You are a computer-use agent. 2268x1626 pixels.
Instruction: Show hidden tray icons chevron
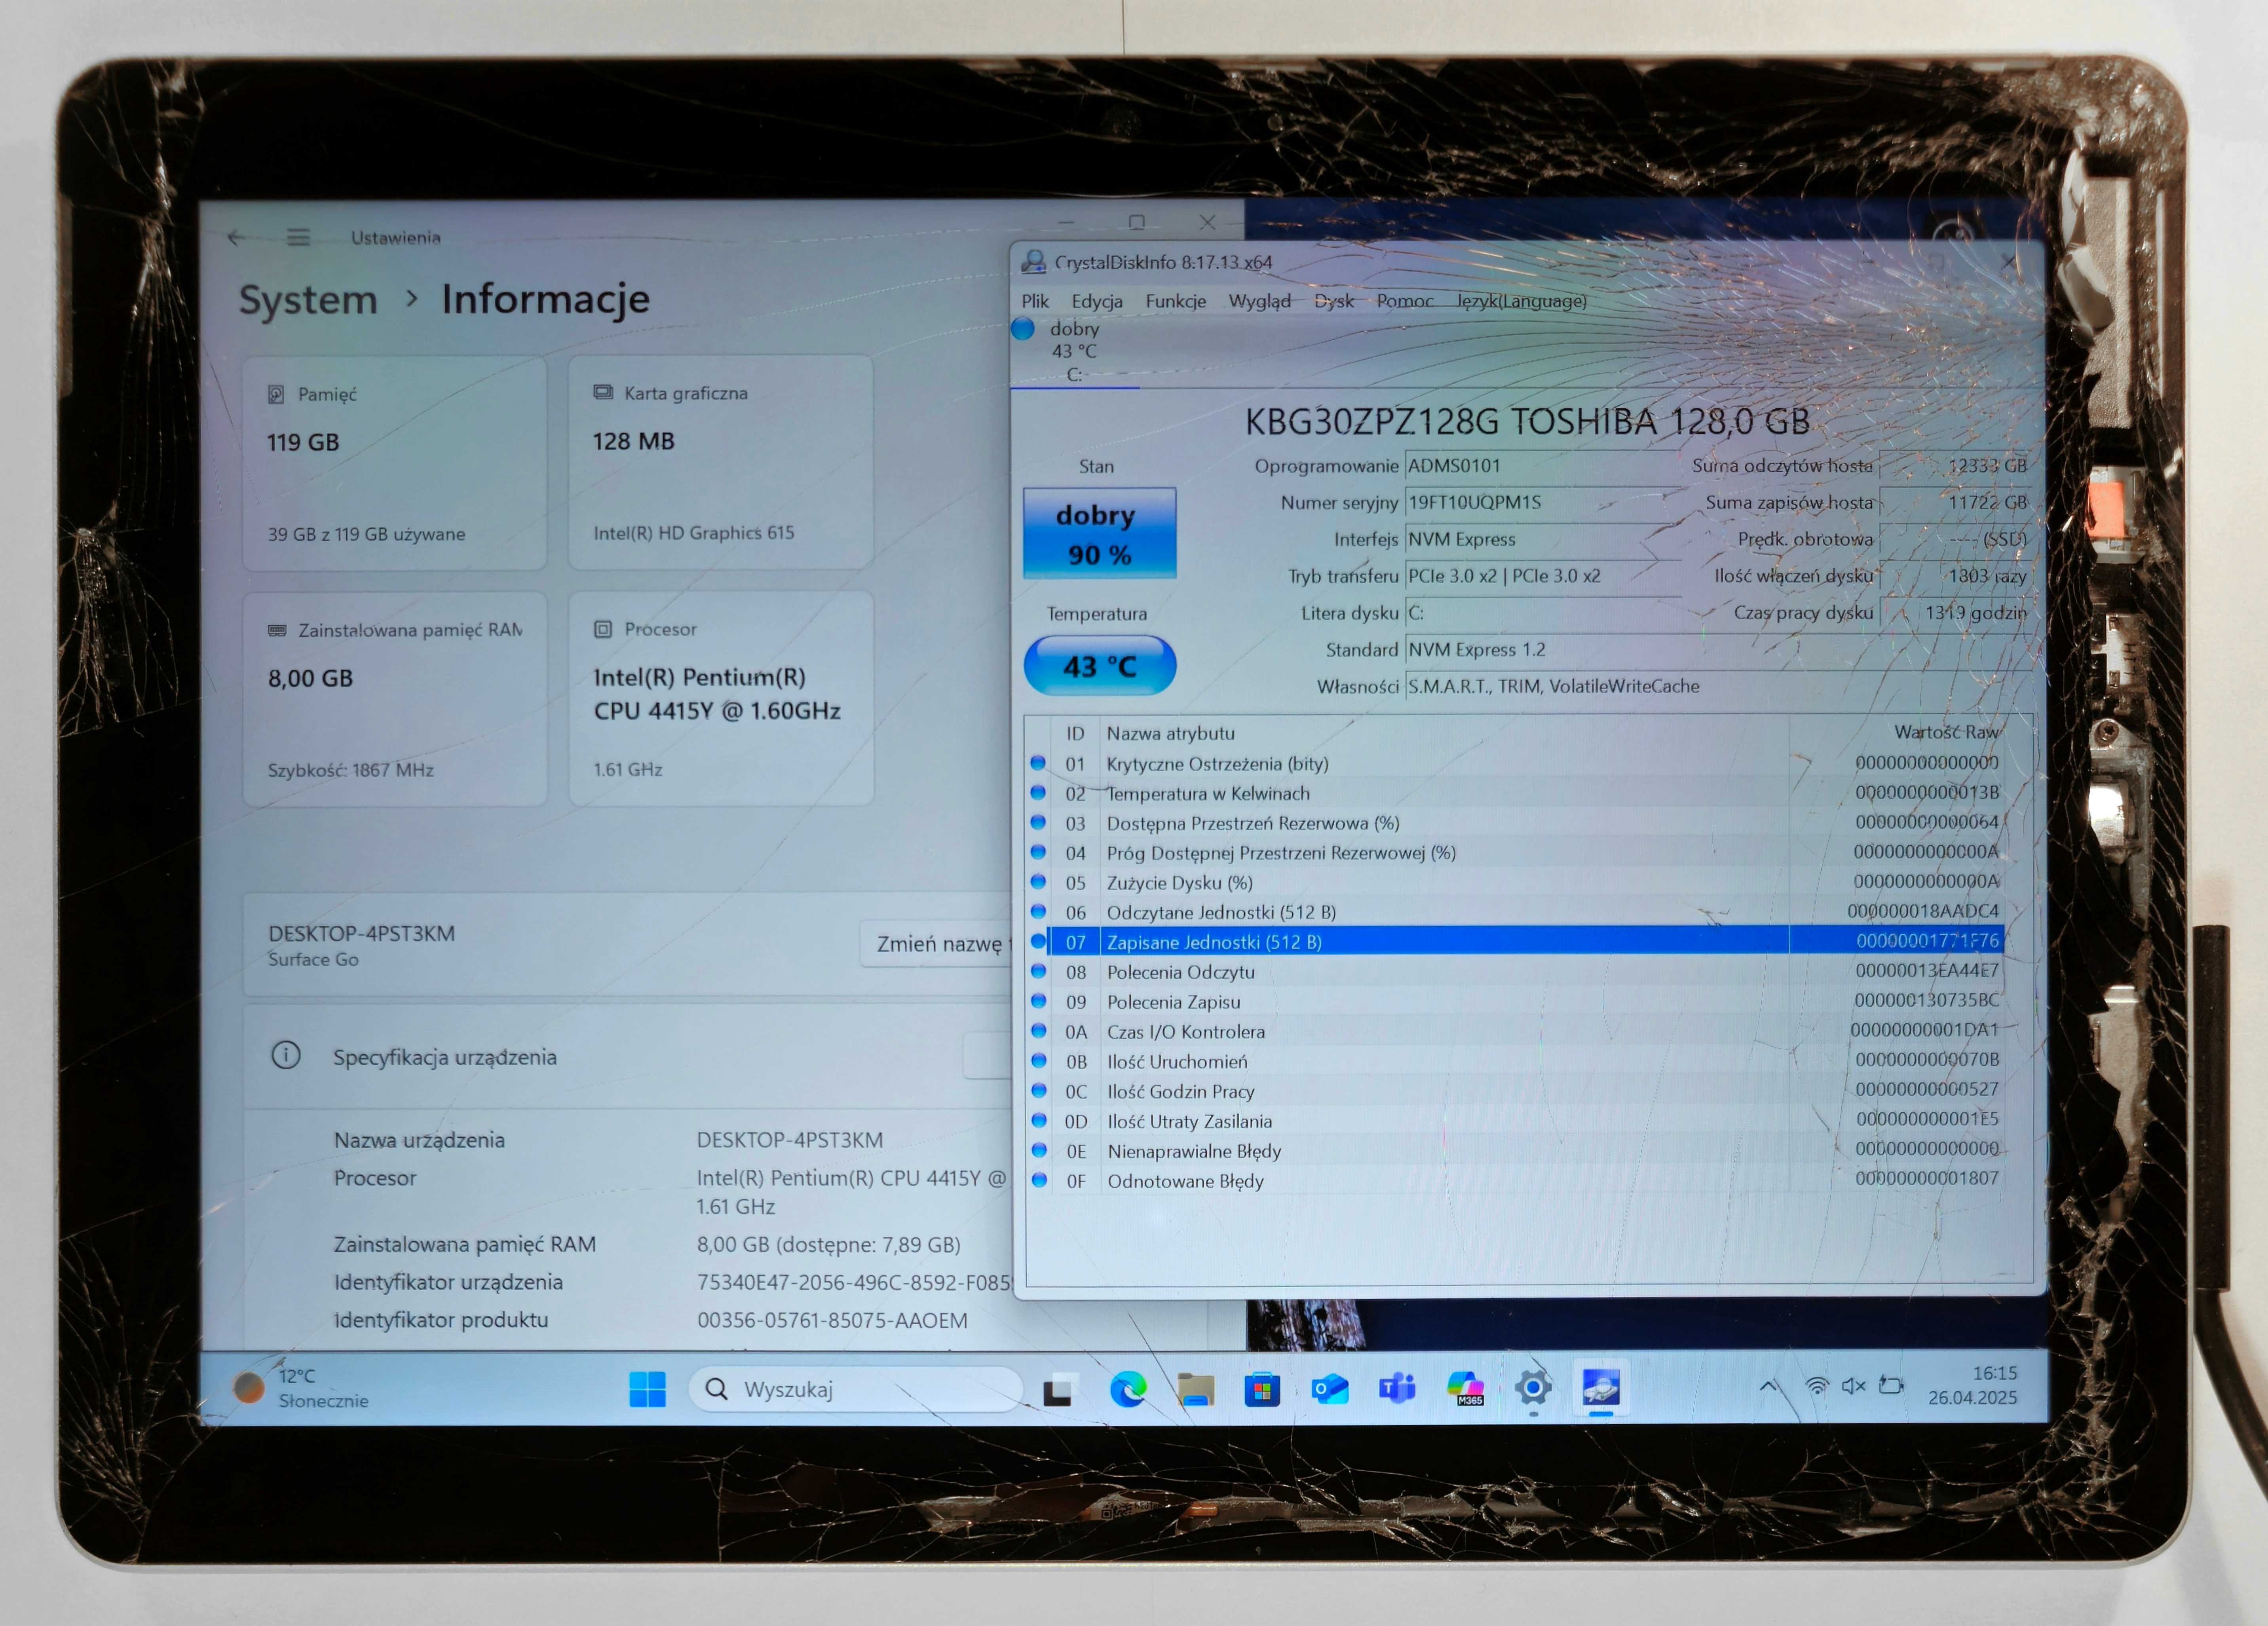(1768, 1386)
